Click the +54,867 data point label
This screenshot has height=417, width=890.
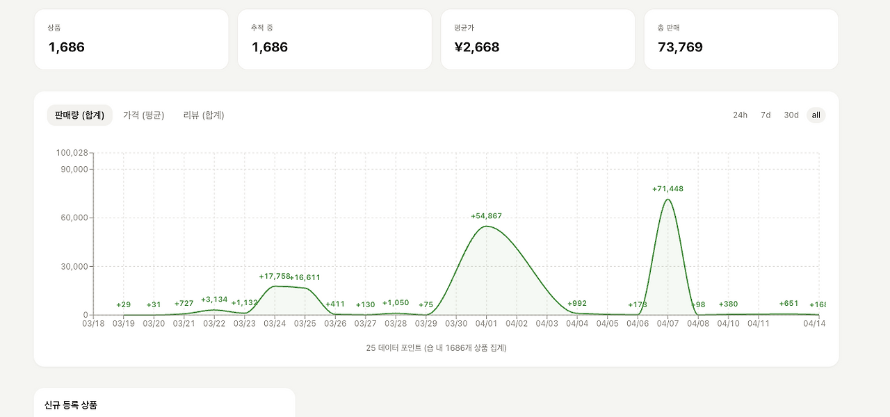tap(486, 216)
